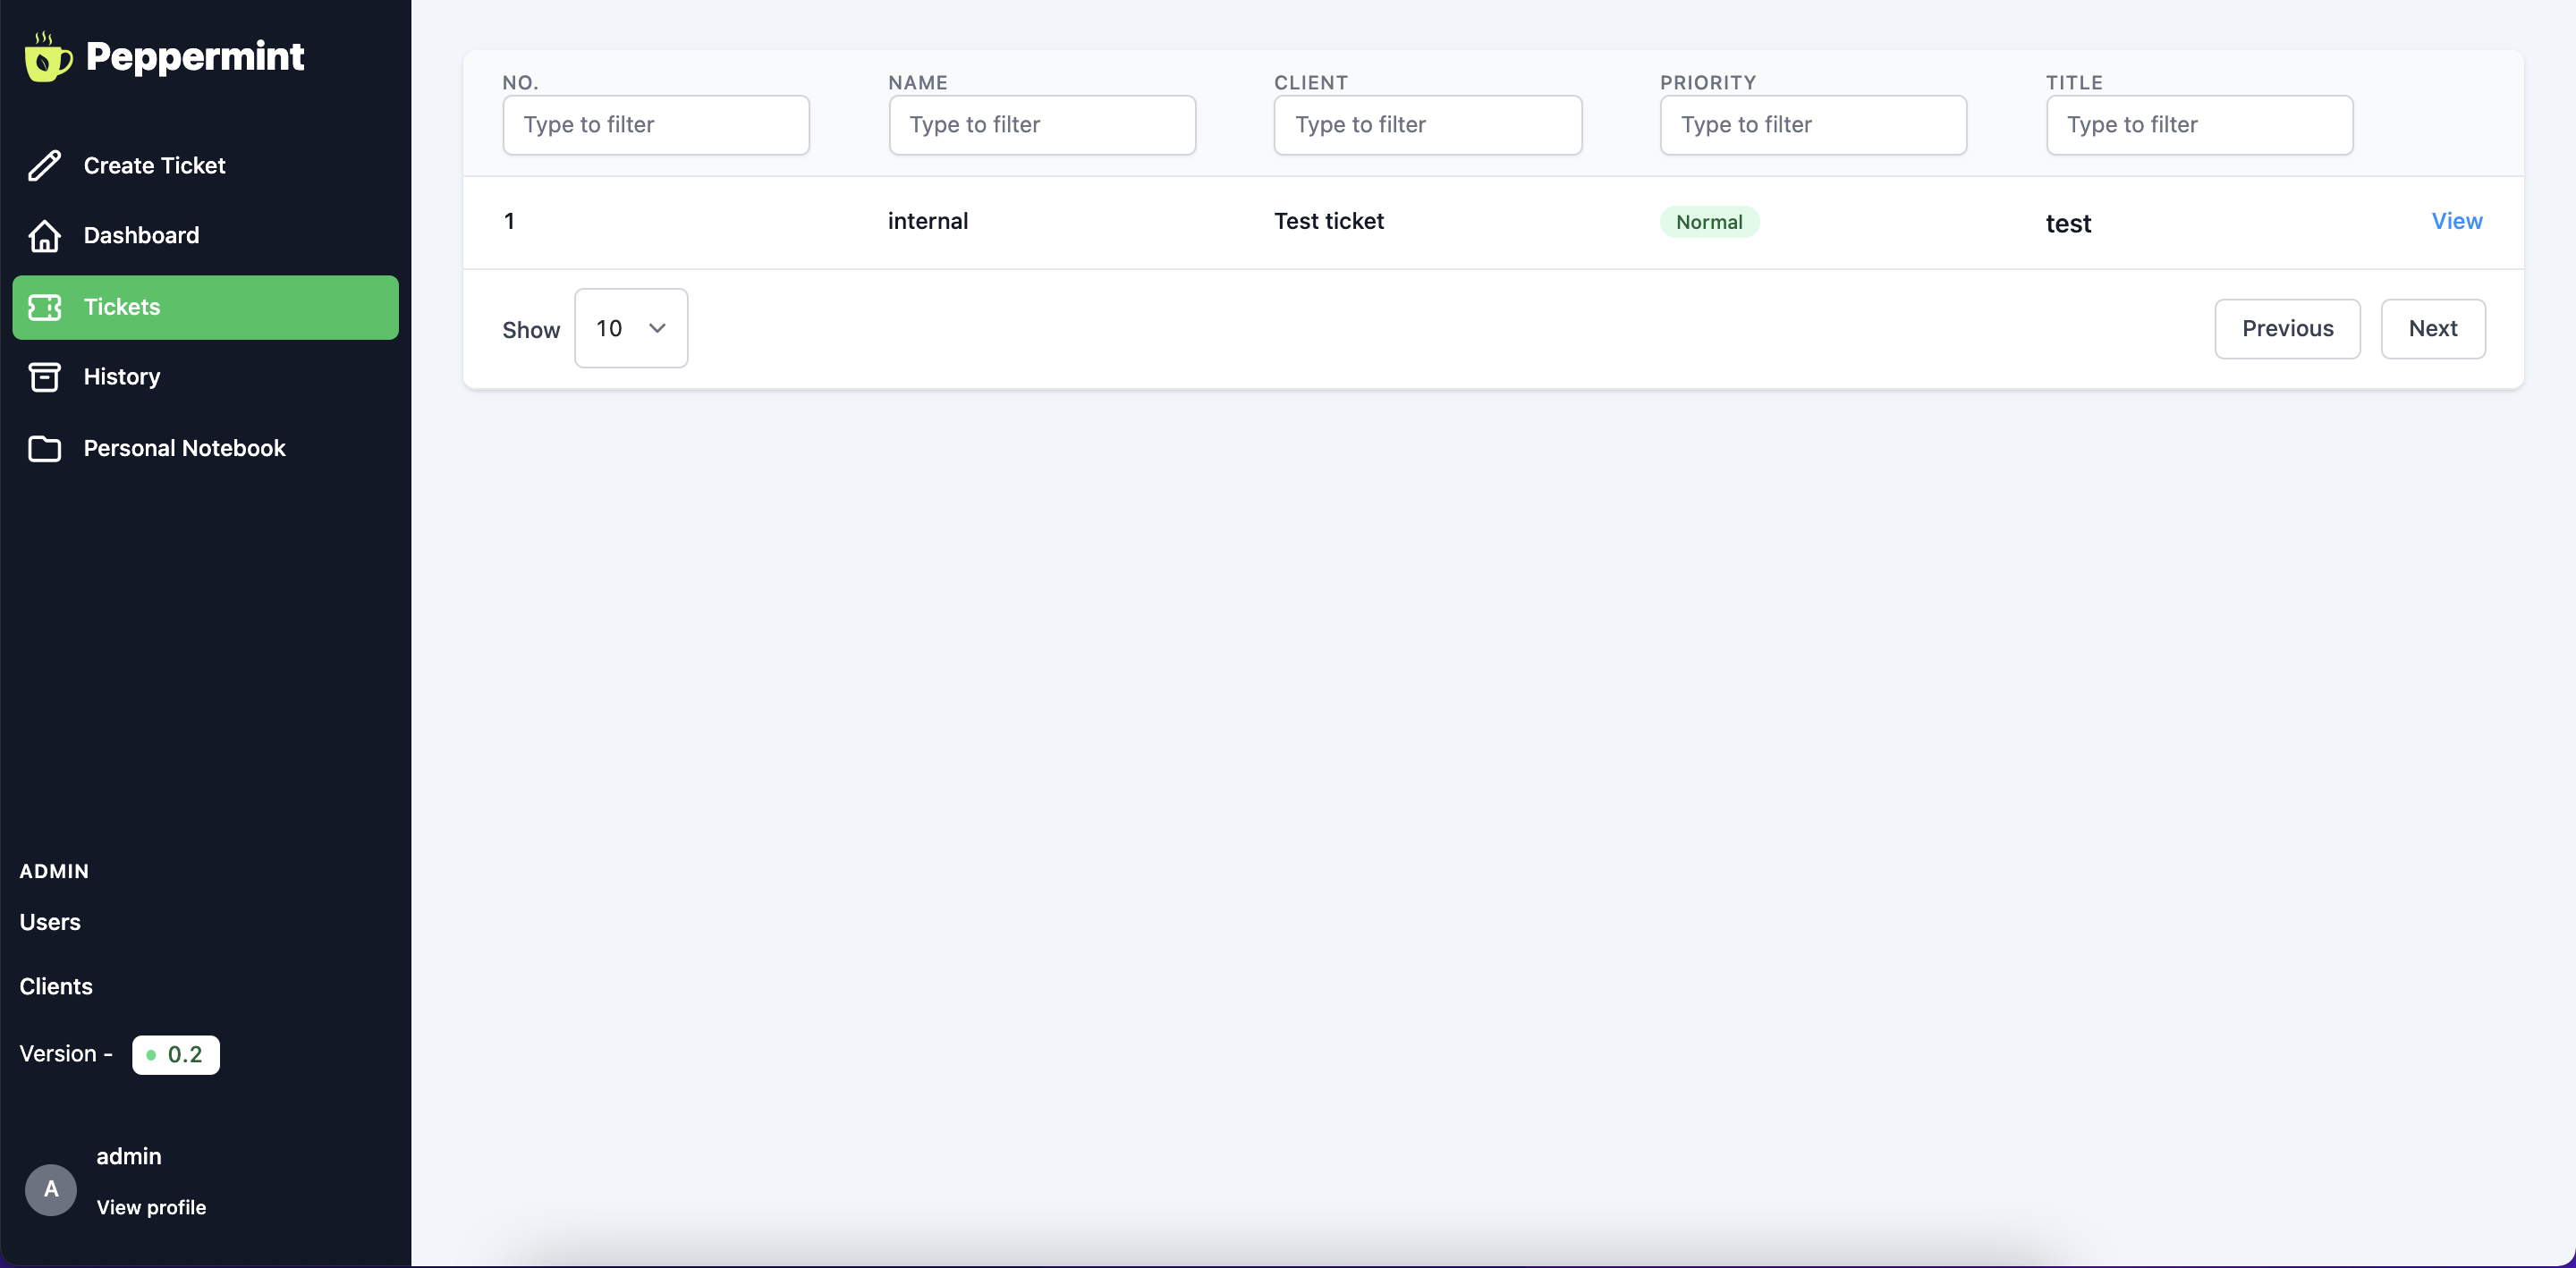Open the View profile link
2576x1268 pixels.
point(151,1207)
